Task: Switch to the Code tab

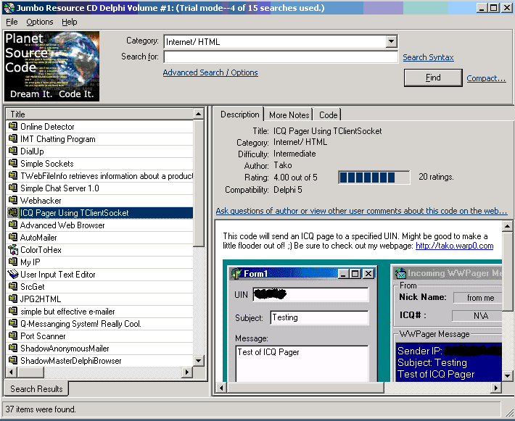Action: [x=328, y=115]
